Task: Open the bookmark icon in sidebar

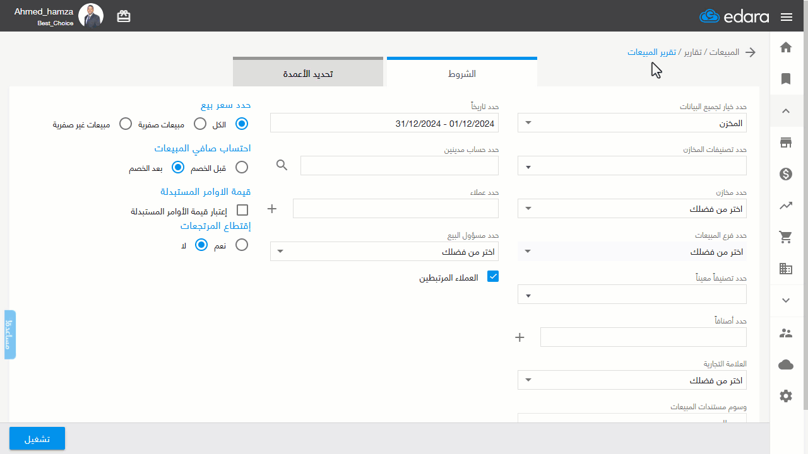Action: [x=786, y=79]
